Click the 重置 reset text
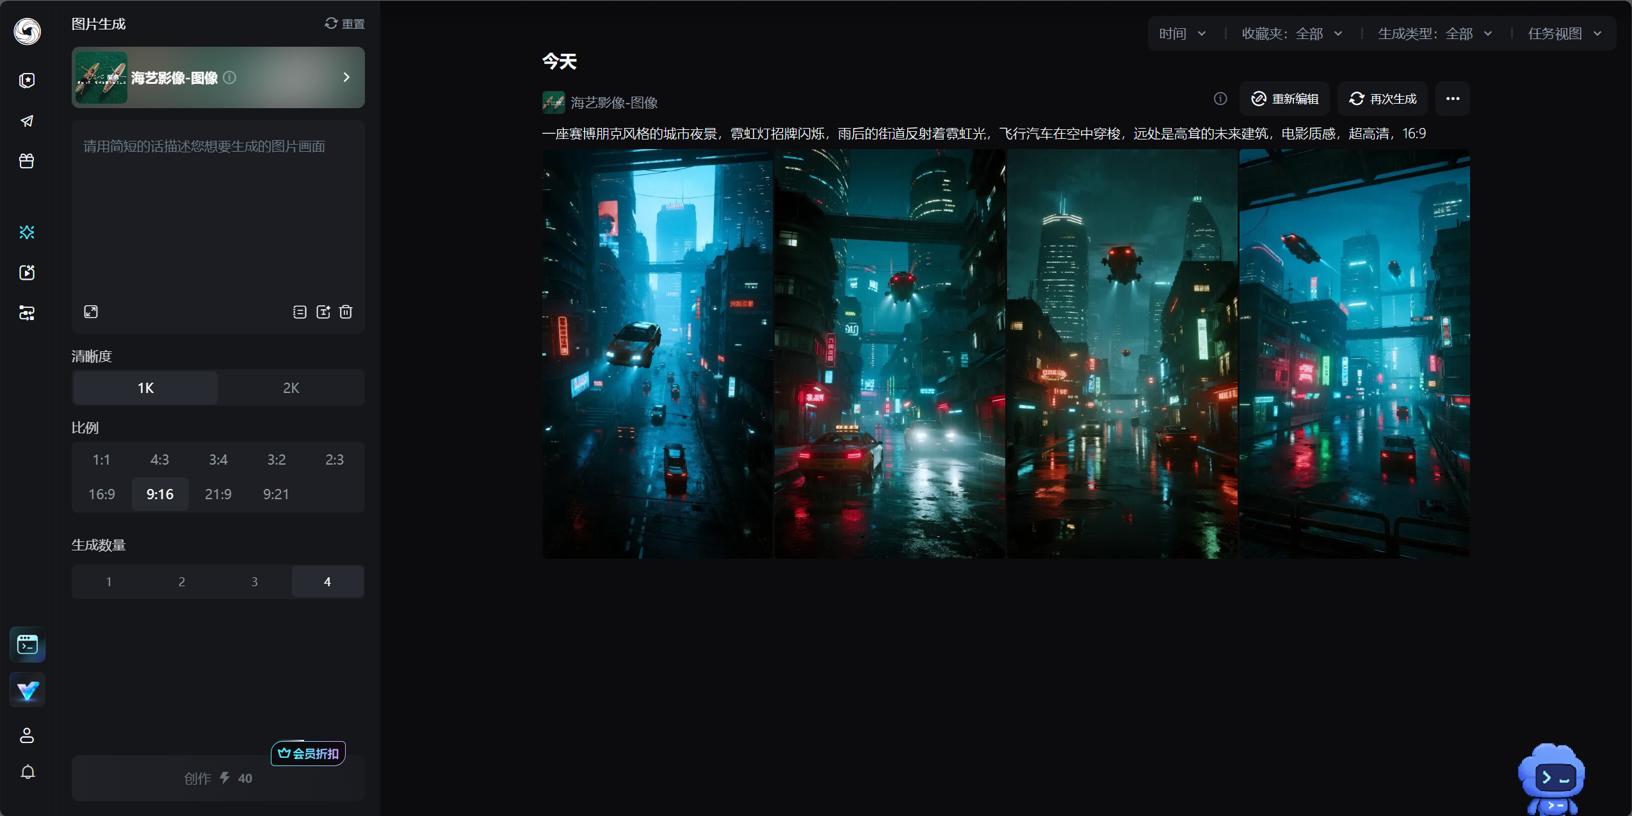 (x=353, y=24)
